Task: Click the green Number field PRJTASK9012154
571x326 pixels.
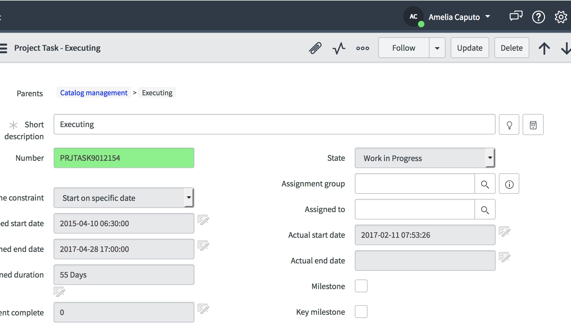Action: pyautogui.click(x=124, y=158)
